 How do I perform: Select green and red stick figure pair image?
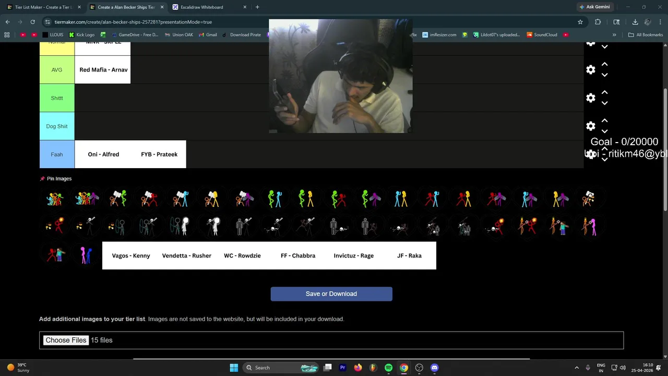338,198
